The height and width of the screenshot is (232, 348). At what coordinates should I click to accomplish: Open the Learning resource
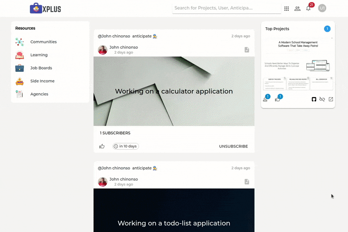coord(39,55)
